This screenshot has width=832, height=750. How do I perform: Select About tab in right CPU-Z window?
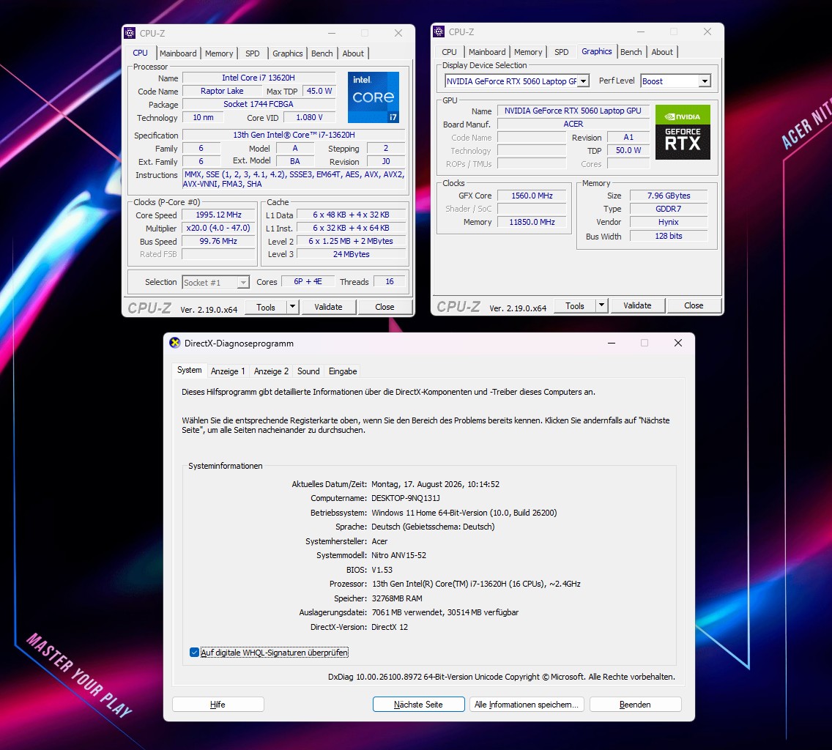pos(661,52)
